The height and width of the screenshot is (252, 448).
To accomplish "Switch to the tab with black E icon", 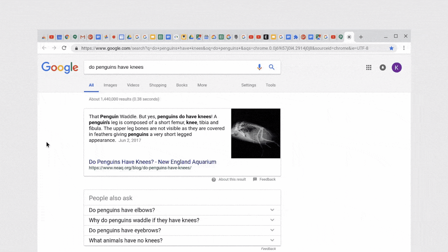I will (266, 37).
